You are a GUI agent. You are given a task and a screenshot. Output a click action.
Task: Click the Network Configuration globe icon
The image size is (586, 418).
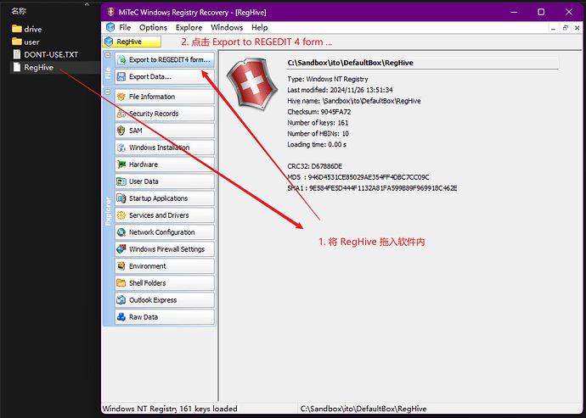121,232
